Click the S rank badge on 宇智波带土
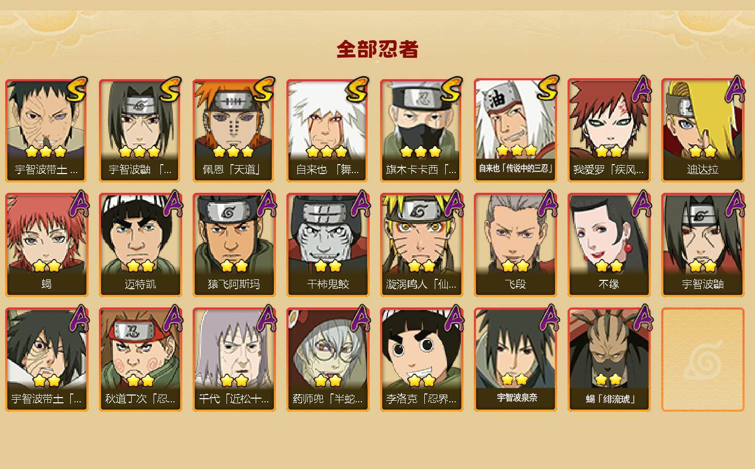 click(75, 90)
